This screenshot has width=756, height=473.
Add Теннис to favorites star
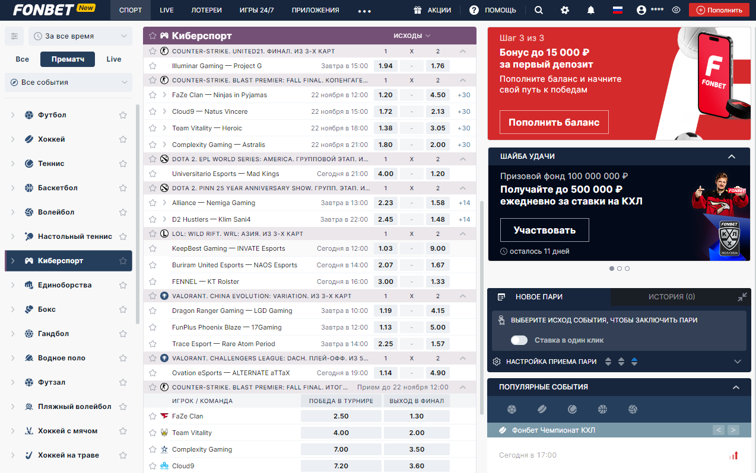[x=123, y=164]
